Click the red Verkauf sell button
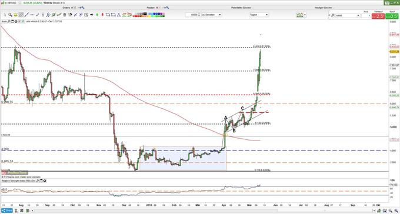 coord(378,16)
